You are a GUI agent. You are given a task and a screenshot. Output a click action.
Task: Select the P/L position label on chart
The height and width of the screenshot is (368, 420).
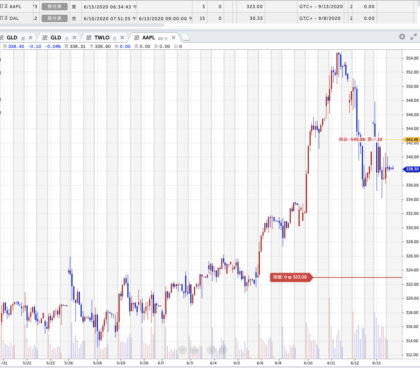coord(360,139)
